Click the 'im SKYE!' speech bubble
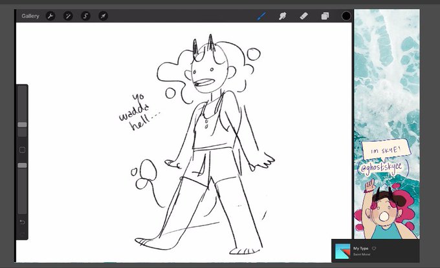Image resolution: width=440 pixels, height=268 pixels. [x=386, y=150]
